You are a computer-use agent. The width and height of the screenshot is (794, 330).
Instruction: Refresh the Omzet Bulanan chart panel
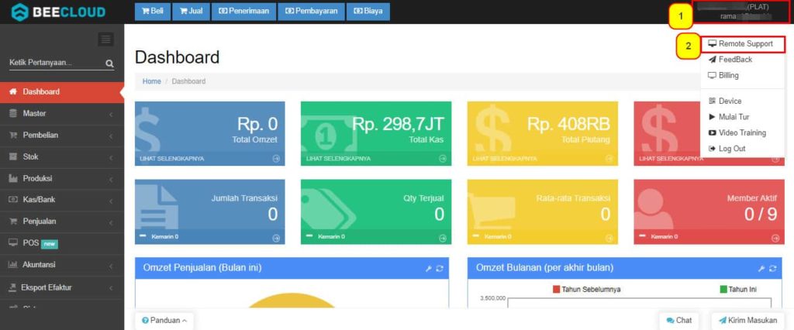point(772,268)
